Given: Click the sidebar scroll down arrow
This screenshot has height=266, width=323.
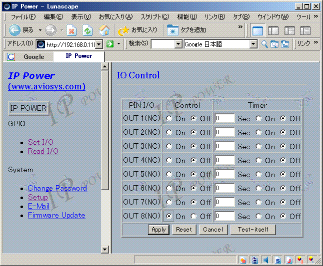Looking at the screenshot, I should [x=105, y=250].
